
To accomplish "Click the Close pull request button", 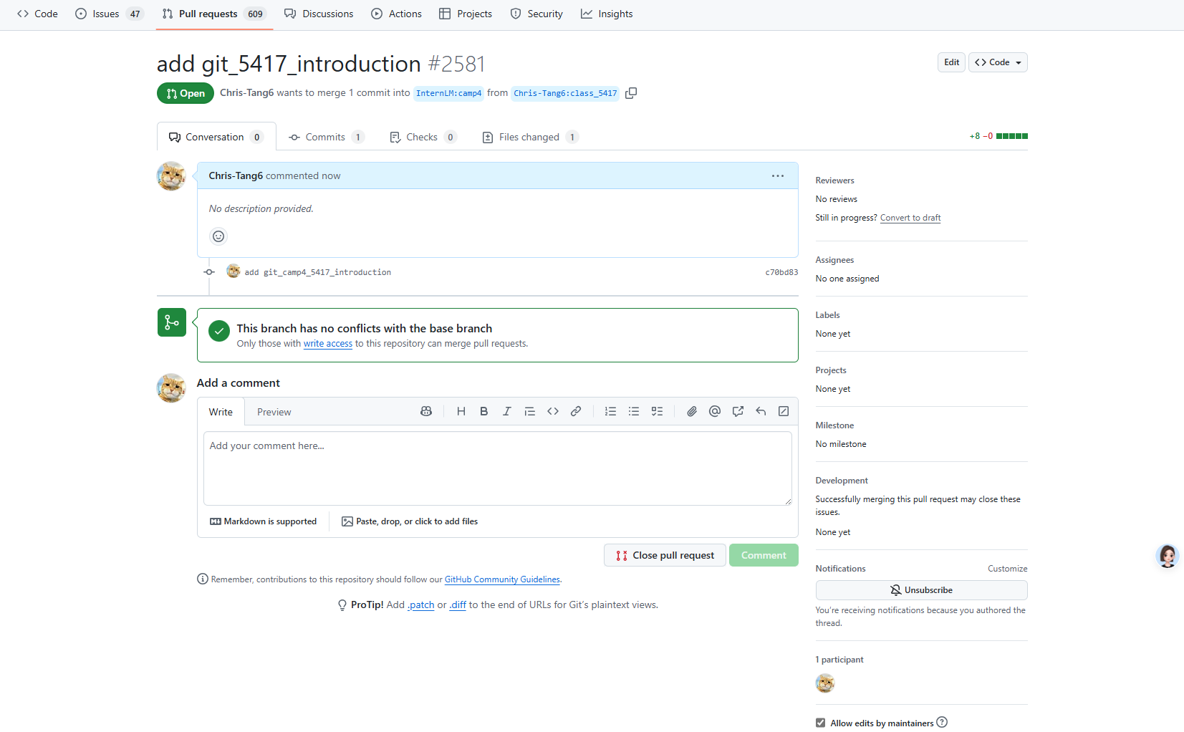I will (x=665, y=555).
